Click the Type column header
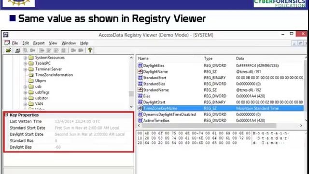The image size is (309, 174). (x=208, y=58)
